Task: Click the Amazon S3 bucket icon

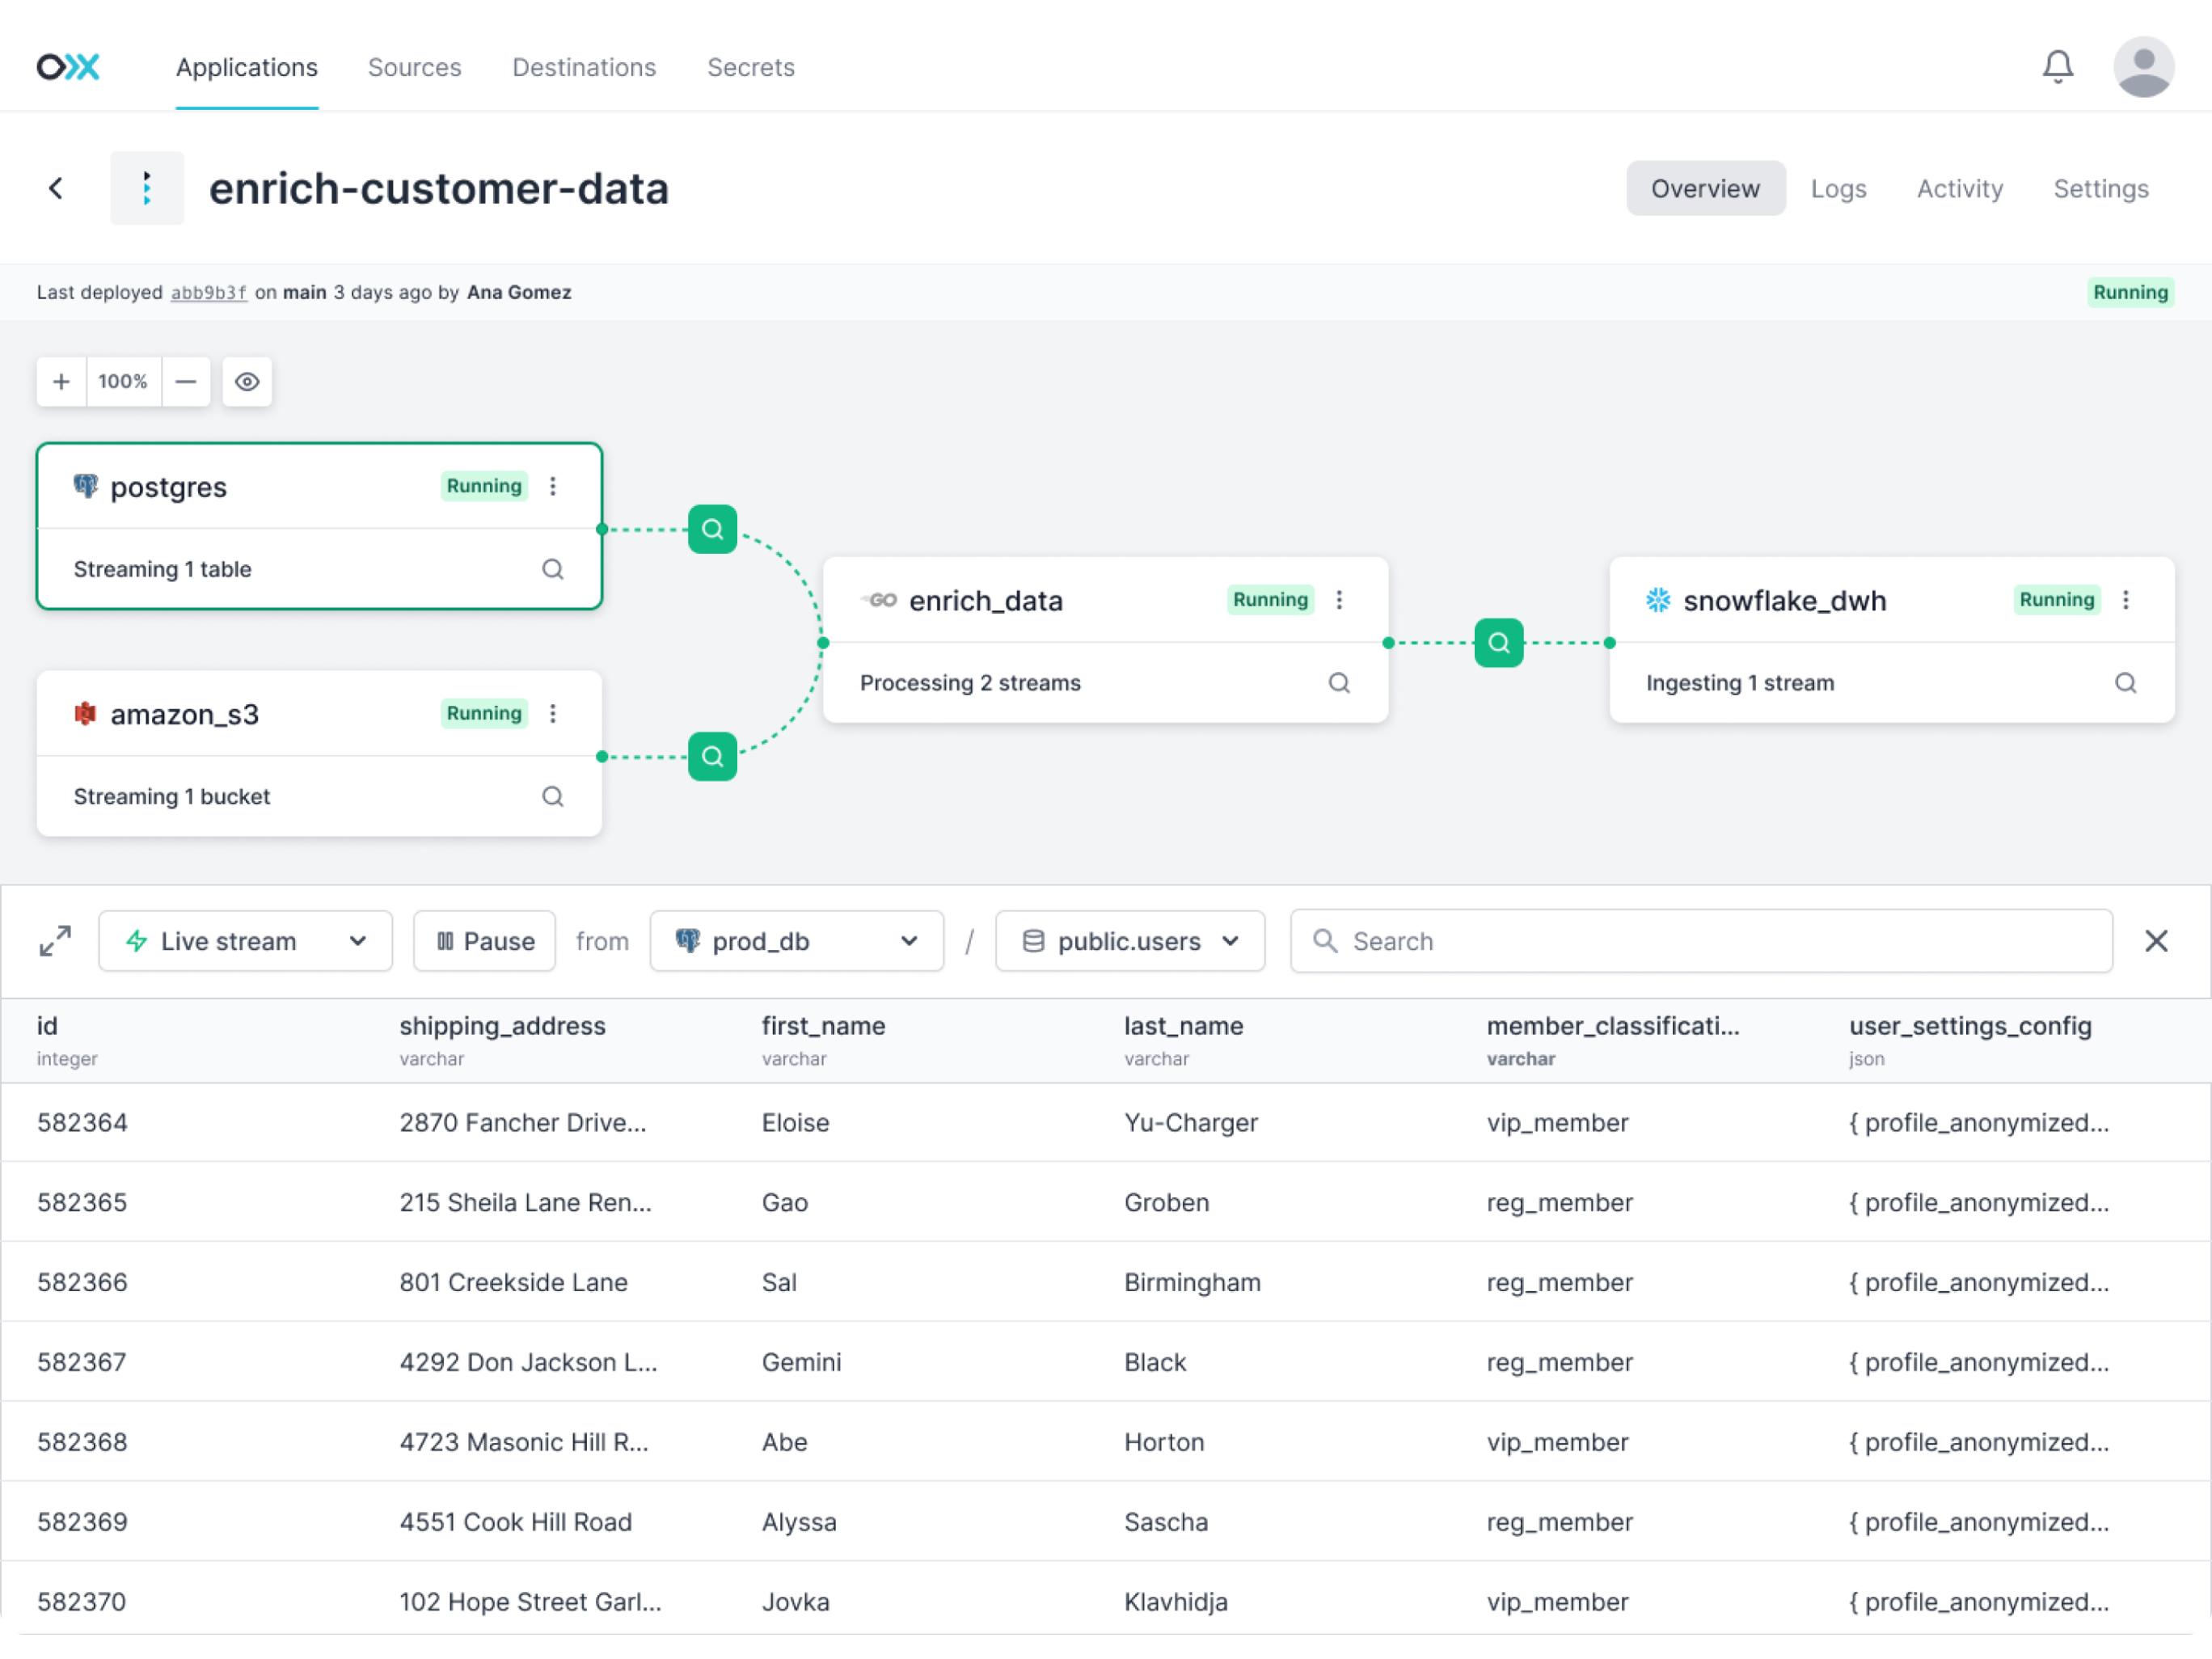Action: tap(86, 713)
